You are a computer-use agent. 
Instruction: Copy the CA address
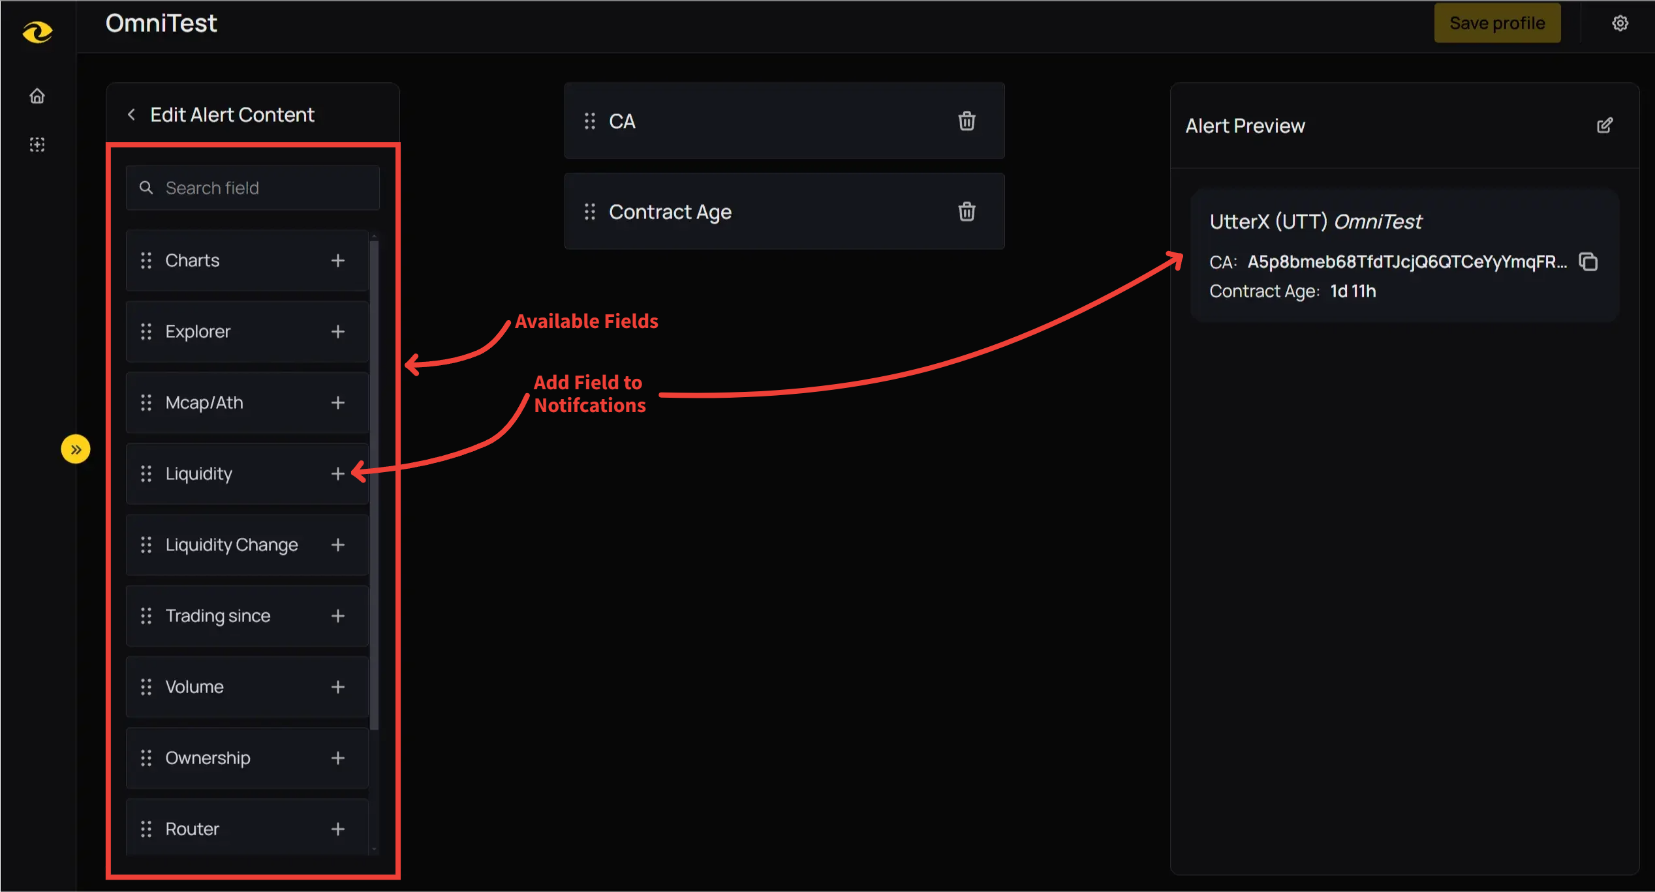point(1588,261)
